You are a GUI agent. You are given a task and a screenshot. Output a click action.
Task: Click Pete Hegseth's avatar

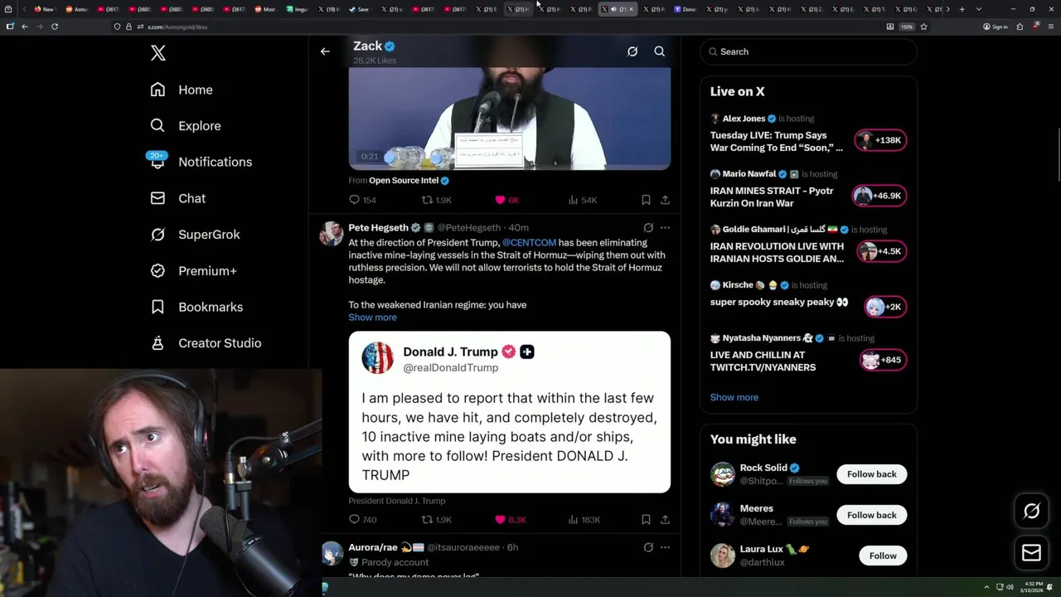click(x=332, y=234)
